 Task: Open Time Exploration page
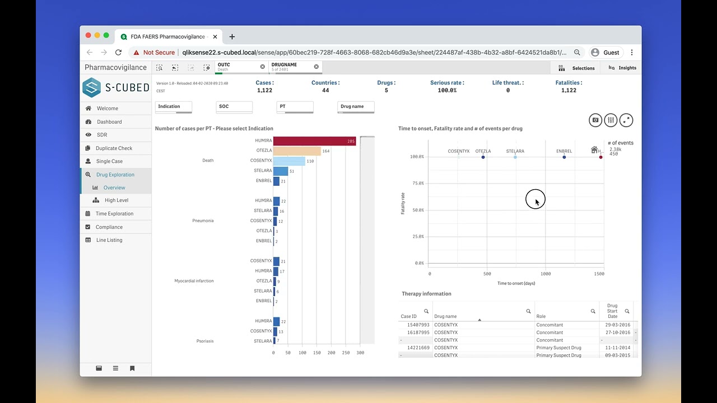[115, 214]
